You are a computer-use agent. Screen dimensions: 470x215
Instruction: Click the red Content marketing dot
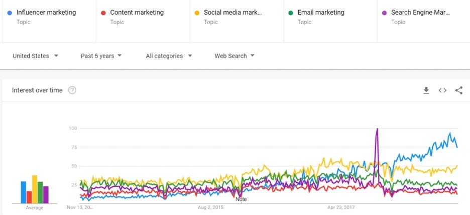[x=103, y=13]
